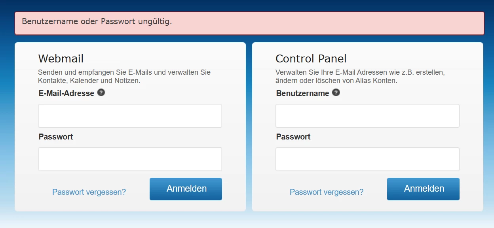The height and width of the screenshot is (228, 494).
Task: Focus the Control Panel Passwort field
Action: [367, 159]
